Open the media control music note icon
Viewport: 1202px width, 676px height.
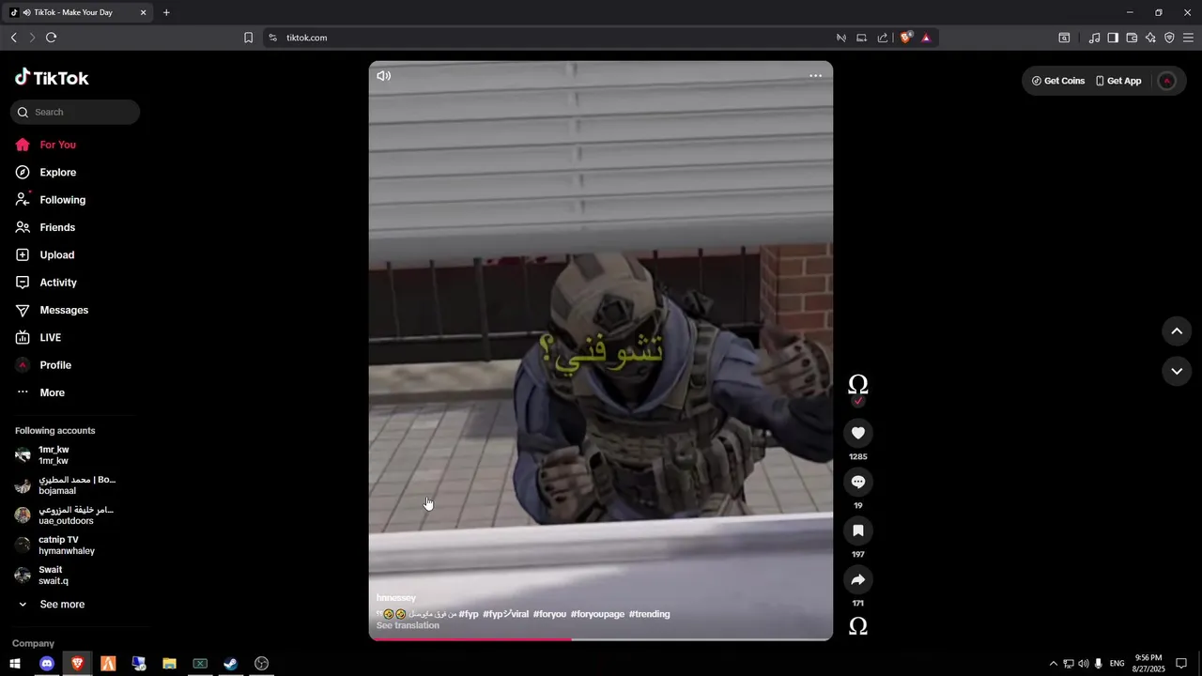pyautogui.click(x=1094, y=38)
